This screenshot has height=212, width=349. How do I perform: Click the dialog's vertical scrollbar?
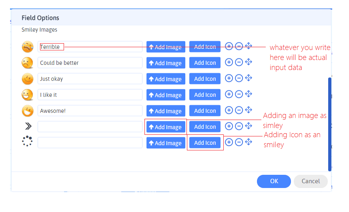click(x=330, y=124)
